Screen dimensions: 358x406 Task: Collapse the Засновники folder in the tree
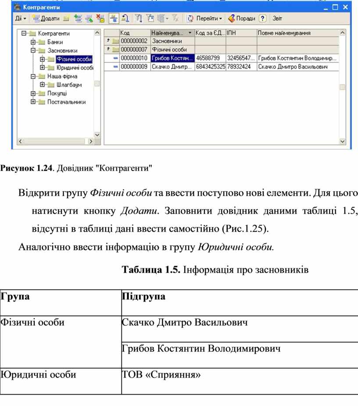pos(33,50)
